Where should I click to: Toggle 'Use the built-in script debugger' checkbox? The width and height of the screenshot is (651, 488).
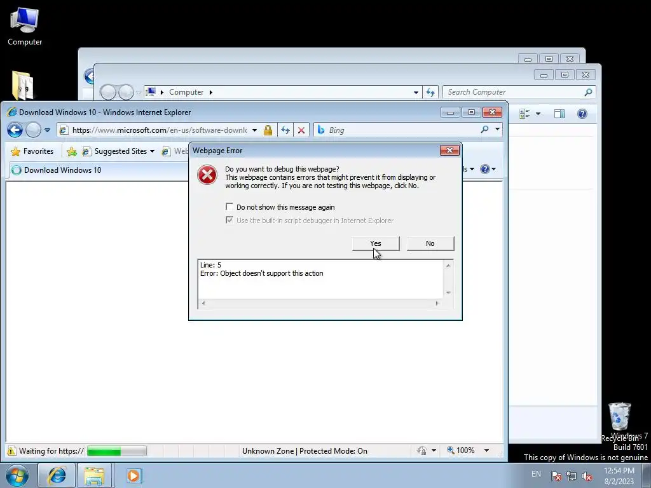coord(229,220)
